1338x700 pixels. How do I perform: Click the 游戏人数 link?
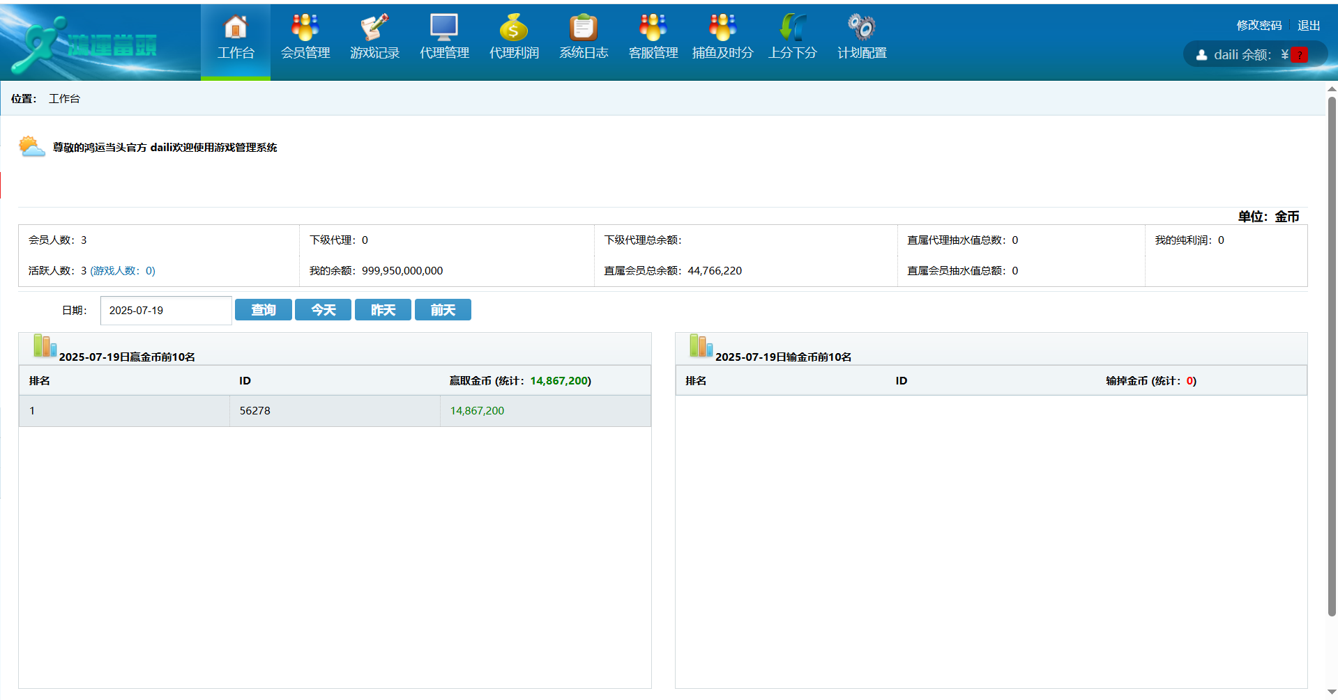pos(123,271)
